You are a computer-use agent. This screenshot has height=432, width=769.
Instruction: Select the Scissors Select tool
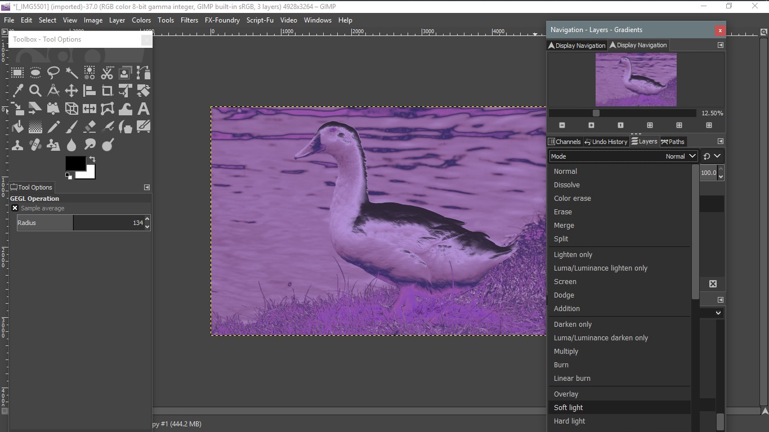click(108, 73)
